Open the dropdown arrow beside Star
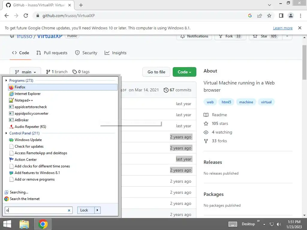 (287, 36)
